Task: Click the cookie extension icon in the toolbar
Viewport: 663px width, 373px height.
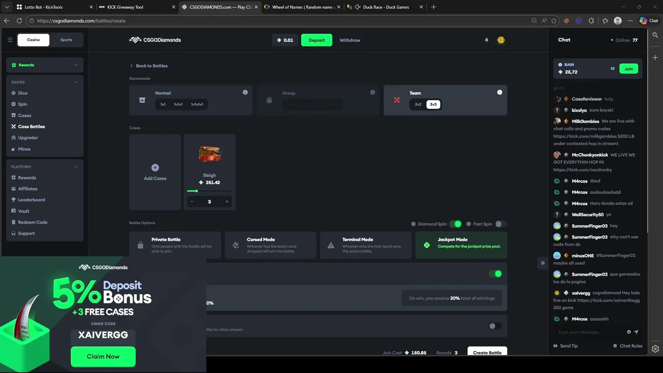Action: point(566,21)
